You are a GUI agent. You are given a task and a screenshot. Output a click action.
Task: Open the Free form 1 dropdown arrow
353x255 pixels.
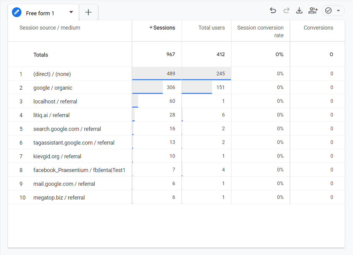click(71, 13)
